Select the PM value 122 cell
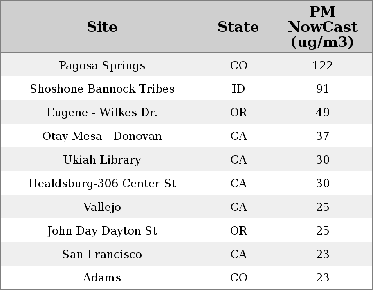Image resolution: width=373 pixels, height=290 pixels. tap(322, 66)
